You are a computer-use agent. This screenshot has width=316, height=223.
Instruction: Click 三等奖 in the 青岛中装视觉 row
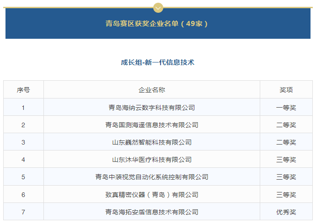tap(286, 177)
